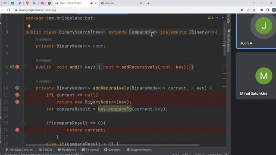Click the package com.bridgelabz.bst line
This screenshot has height=155, width=276.
[x=60, y=18]
